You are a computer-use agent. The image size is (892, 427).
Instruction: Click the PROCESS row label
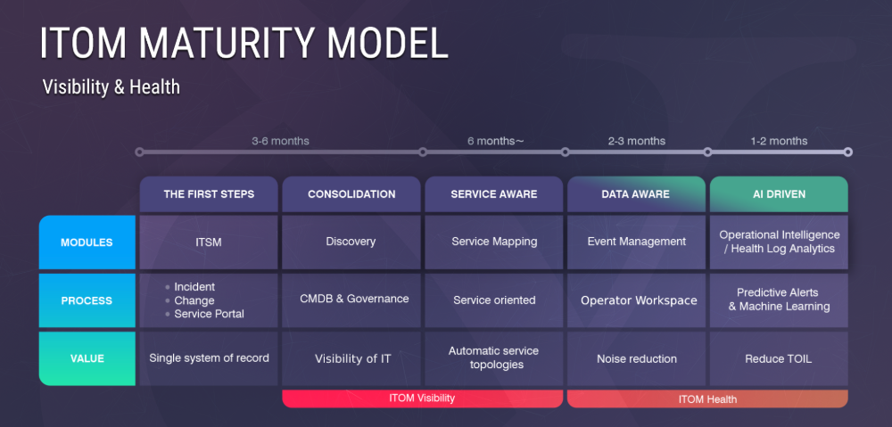point(87,300)
